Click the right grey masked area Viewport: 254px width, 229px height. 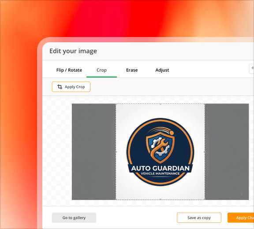227,151
